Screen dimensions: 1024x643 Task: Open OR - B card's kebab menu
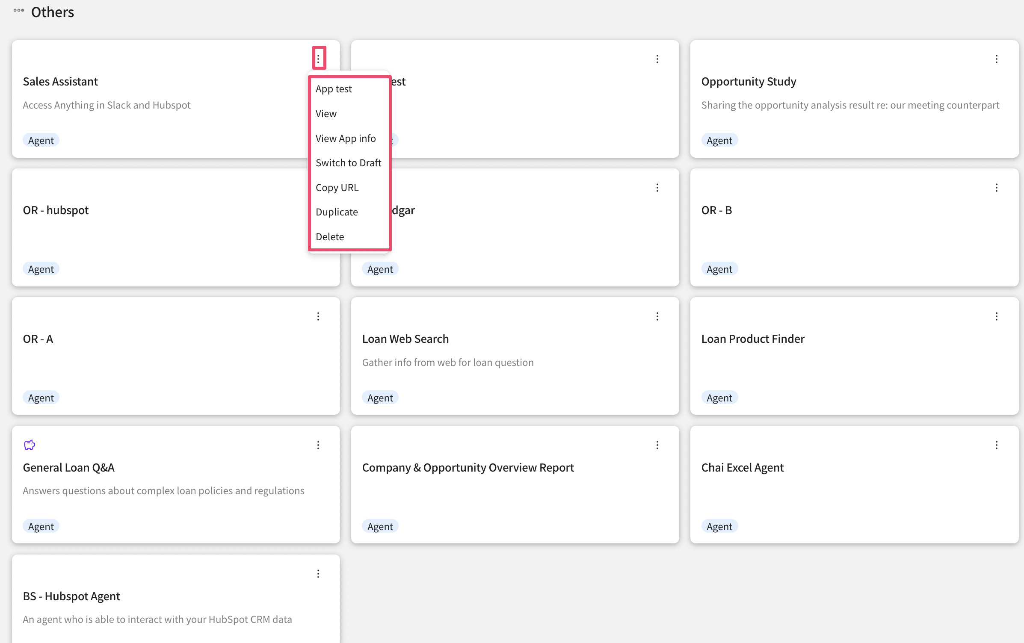click(x=996, y=188)
